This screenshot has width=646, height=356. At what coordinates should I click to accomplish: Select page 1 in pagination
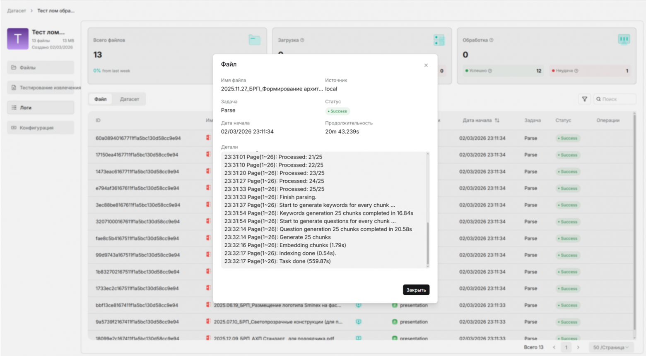566,347
